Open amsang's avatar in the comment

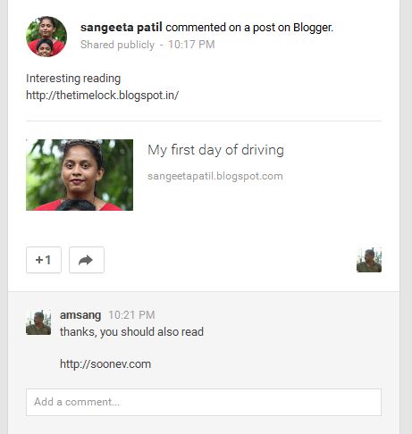(38, 322)
